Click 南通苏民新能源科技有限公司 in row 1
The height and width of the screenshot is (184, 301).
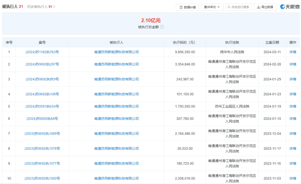click(117, 52)
